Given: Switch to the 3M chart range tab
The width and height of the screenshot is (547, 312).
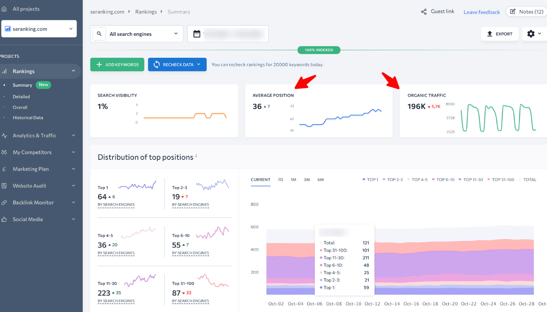Looking at the screenshot, I should pos(306,180).
